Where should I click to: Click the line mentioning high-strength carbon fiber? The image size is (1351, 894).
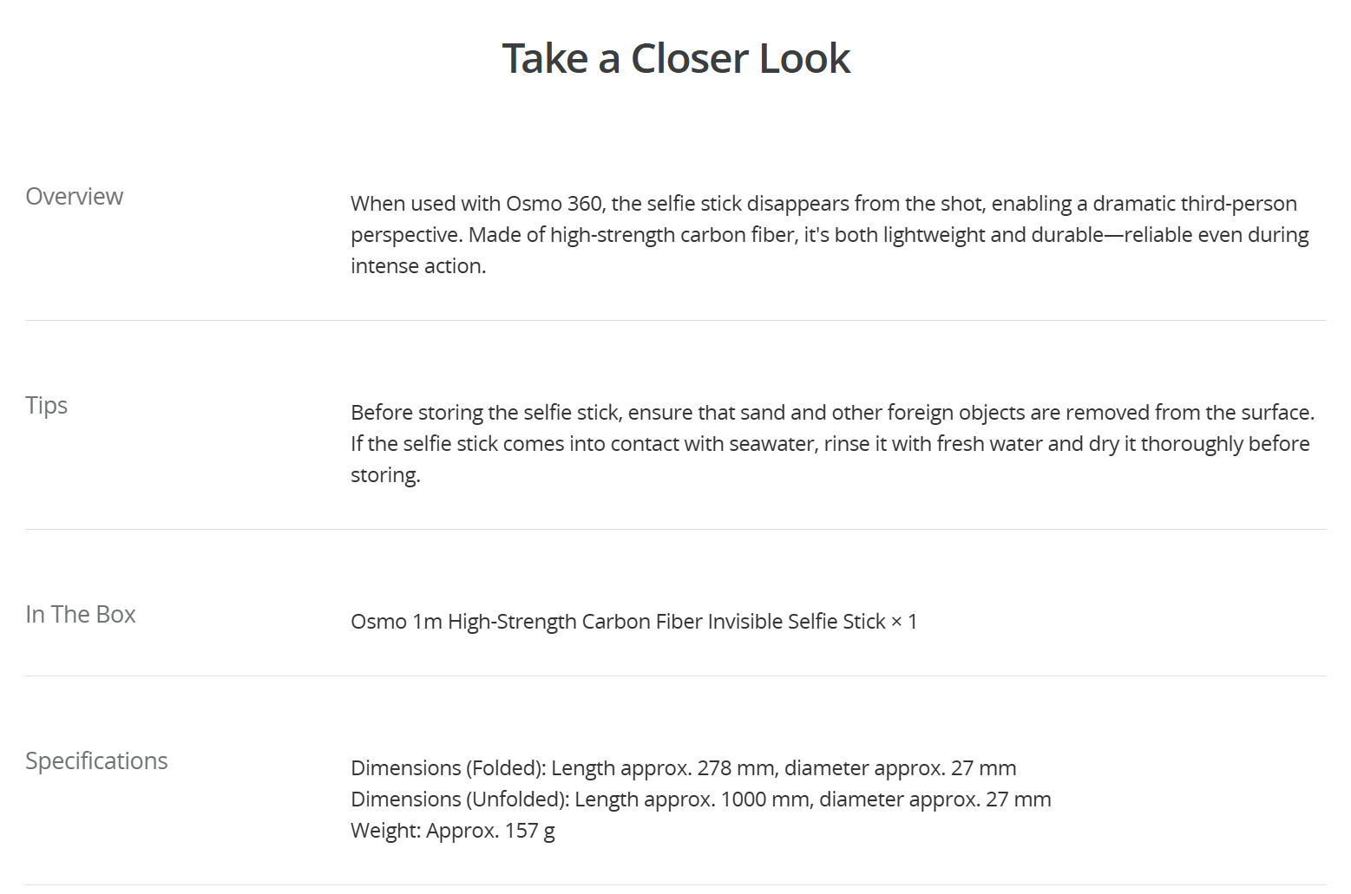[x=830, y=235]
